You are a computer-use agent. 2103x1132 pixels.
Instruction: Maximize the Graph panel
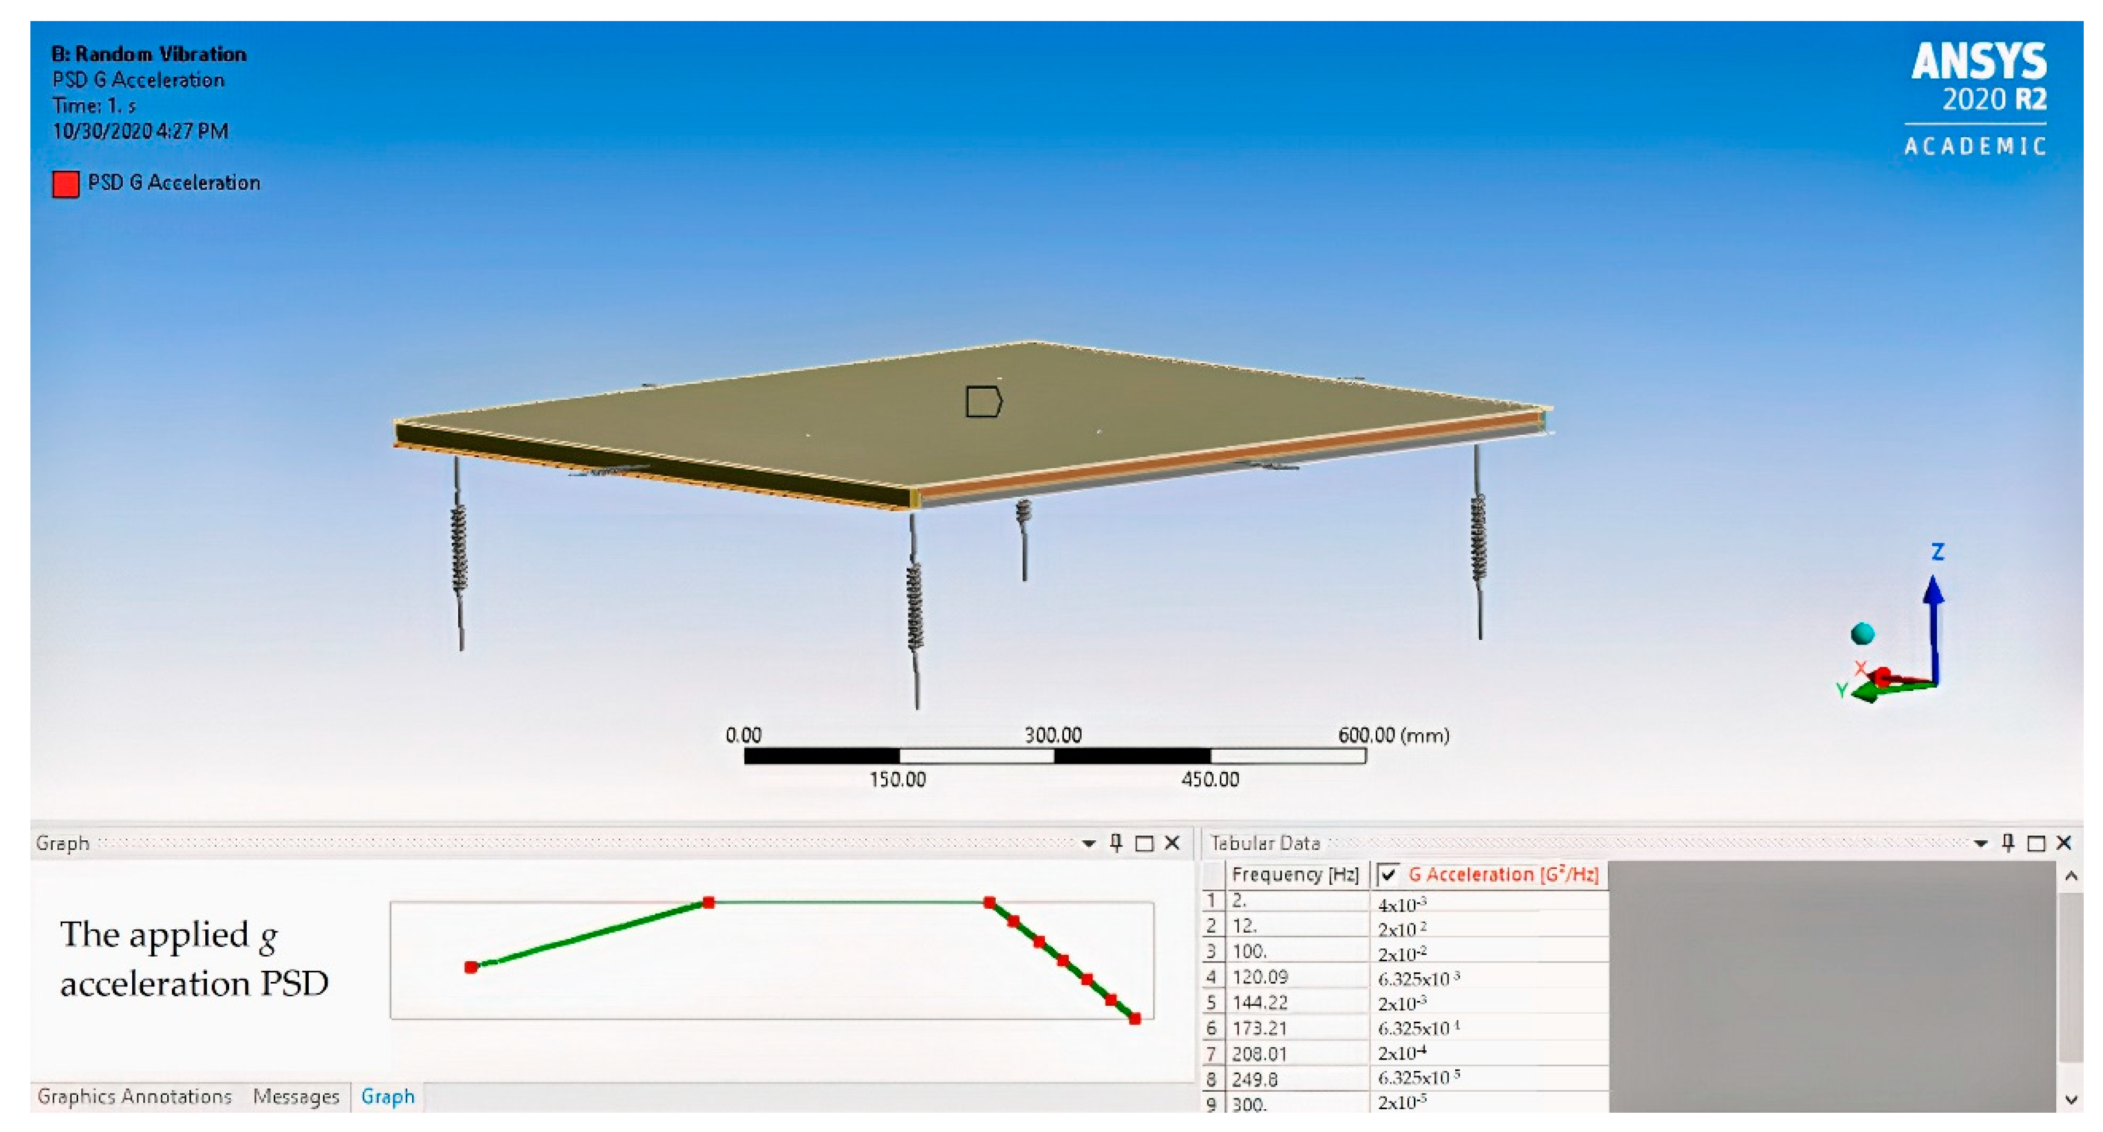1145,843
